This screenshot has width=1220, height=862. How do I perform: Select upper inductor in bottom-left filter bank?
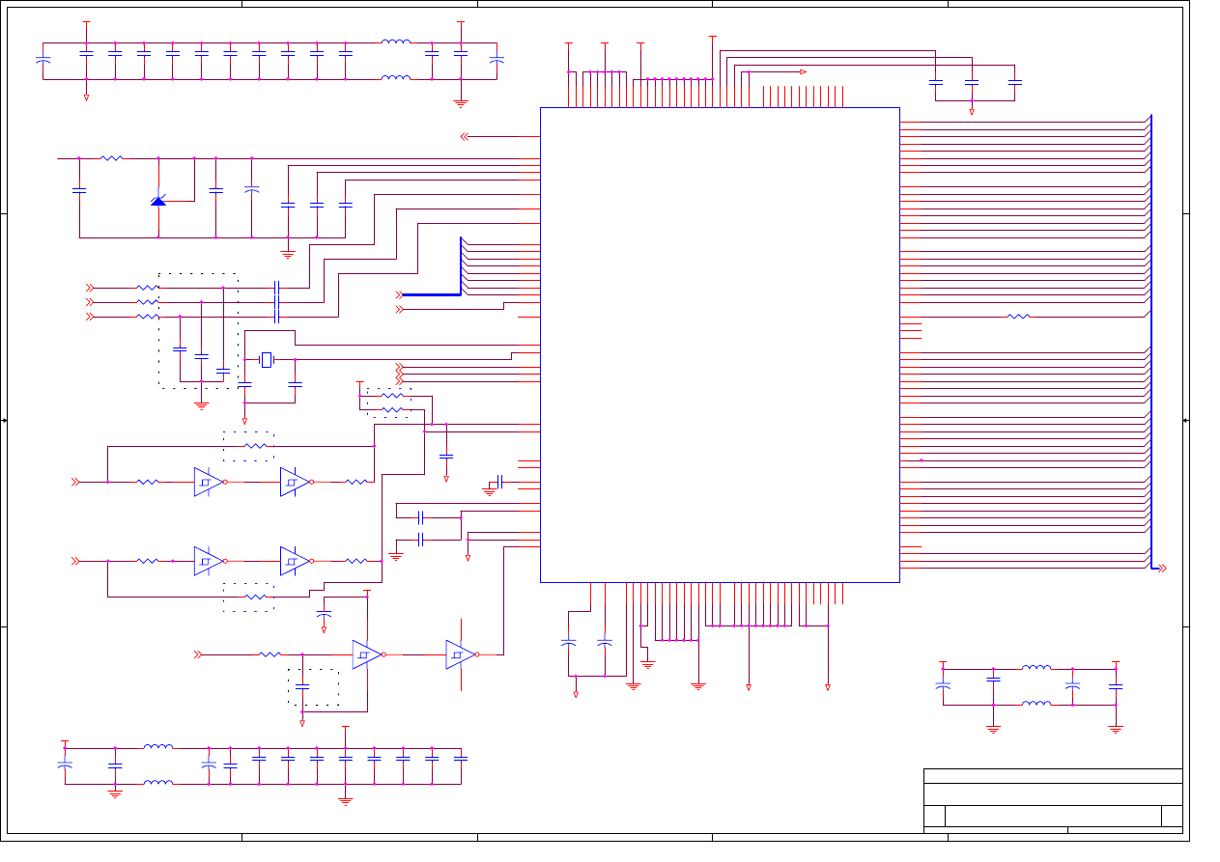click(158, 747)
